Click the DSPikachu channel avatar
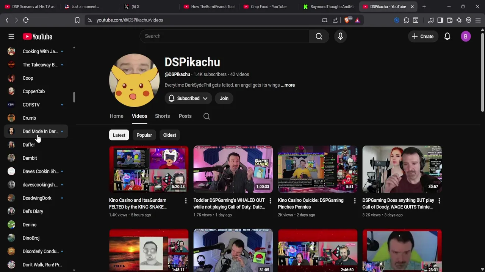 point(134,80)
